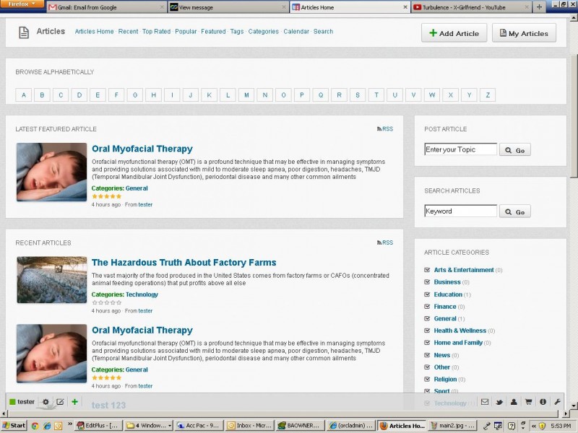Open the shopping cart icon in the bottom bar
Viewport: 578px width, 433px height.
[528, 402]
